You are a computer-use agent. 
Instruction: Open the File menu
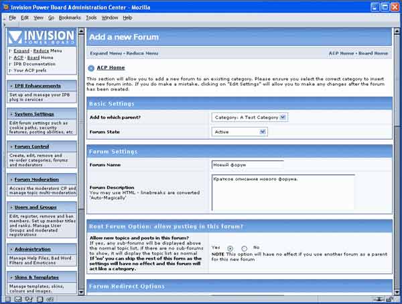point(12,17)
